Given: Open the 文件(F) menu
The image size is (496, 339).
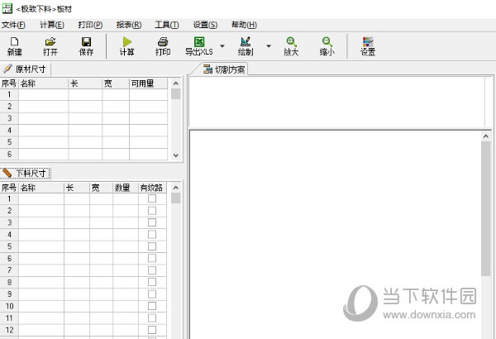Looking at the screenshot, I should point(13,25).
